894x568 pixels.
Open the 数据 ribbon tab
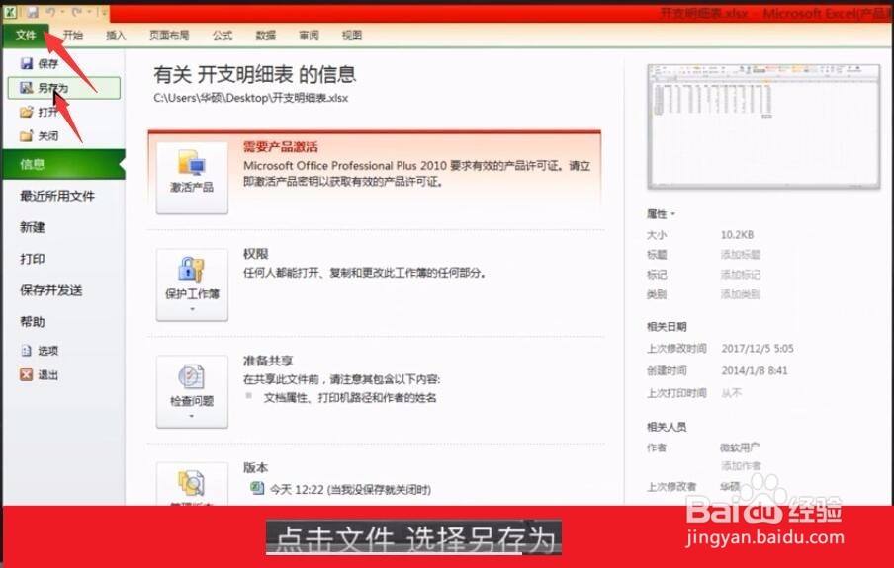(x=265, y=35)
